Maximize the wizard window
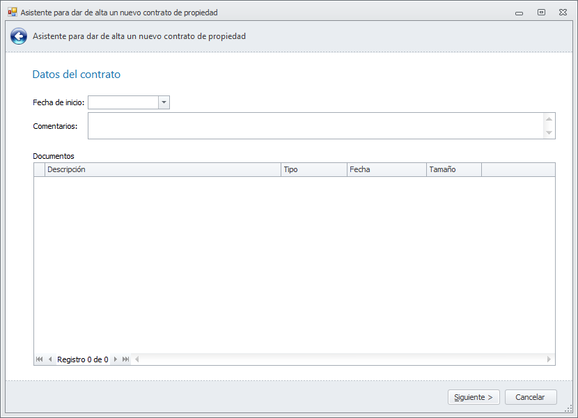 541,12
